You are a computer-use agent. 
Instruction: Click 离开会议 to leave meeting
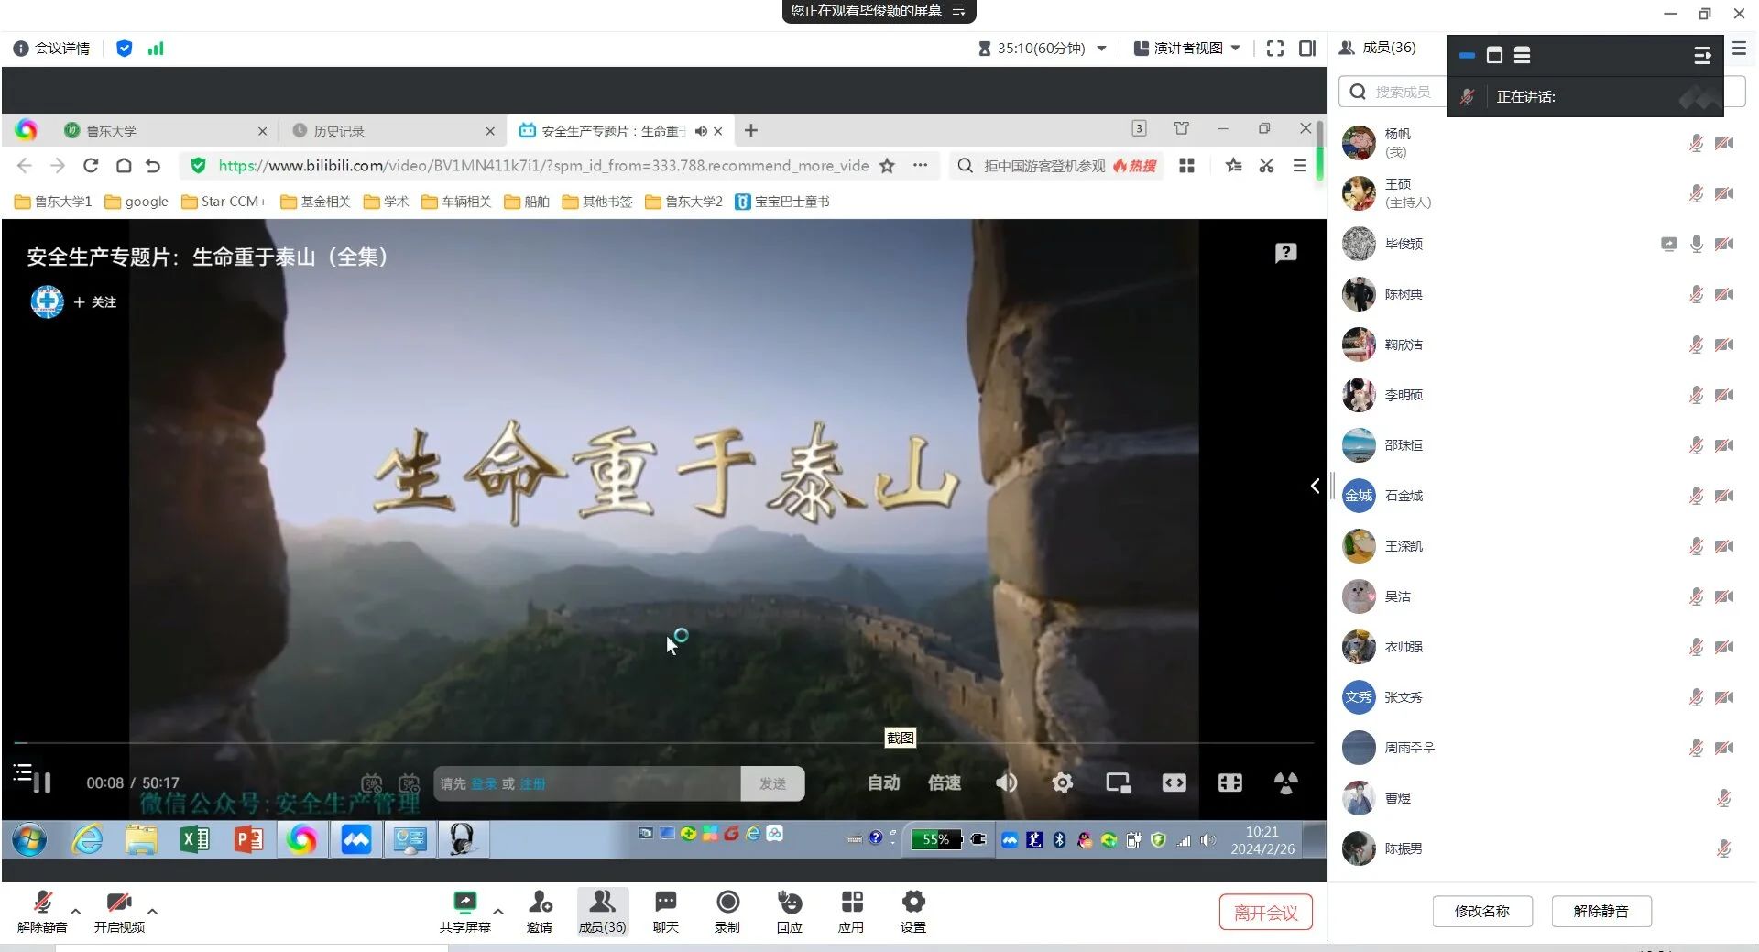pyautogui.click(x=1265, y=913)
